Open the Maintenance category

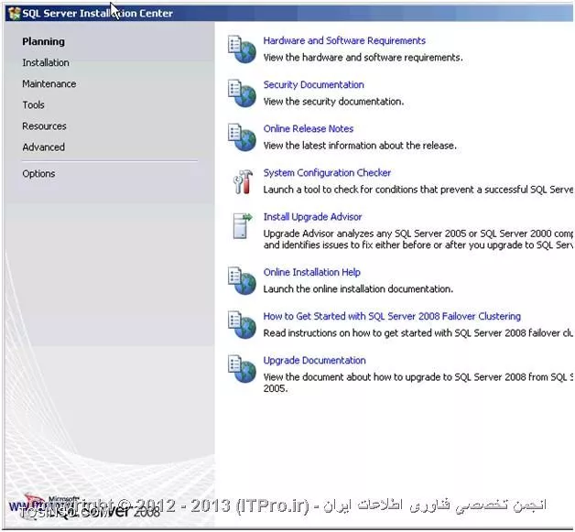pyautogui.click(x=49, y=84)
